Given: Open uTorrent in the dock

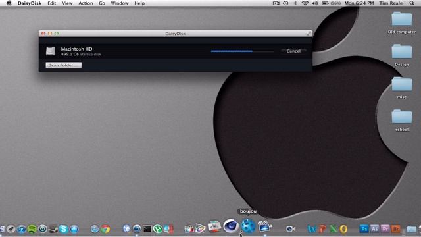Looking at the screenshot, I should 158,229.
